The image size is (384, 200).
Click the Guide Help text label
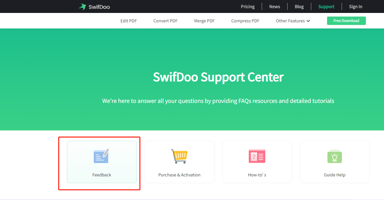[x=335, y=175]
